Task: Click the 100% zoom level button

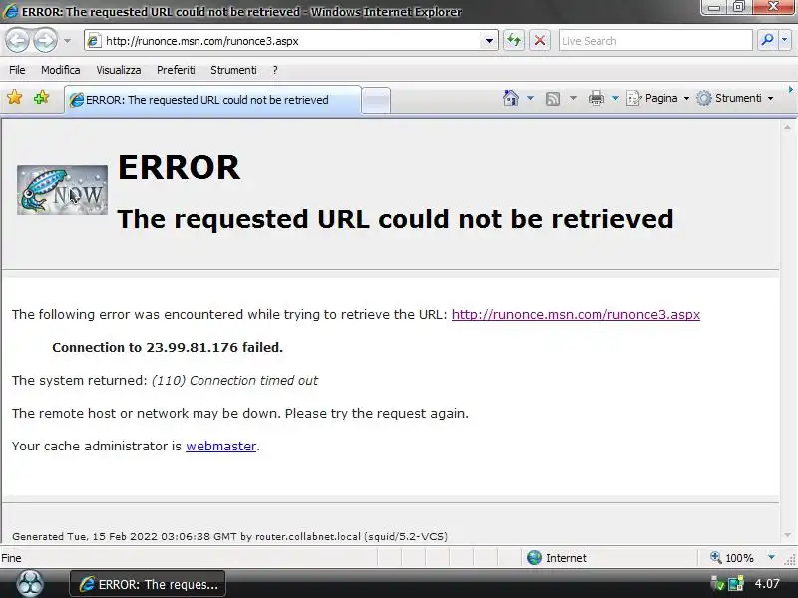Action: pyautogui.click(x=732, y=558)
